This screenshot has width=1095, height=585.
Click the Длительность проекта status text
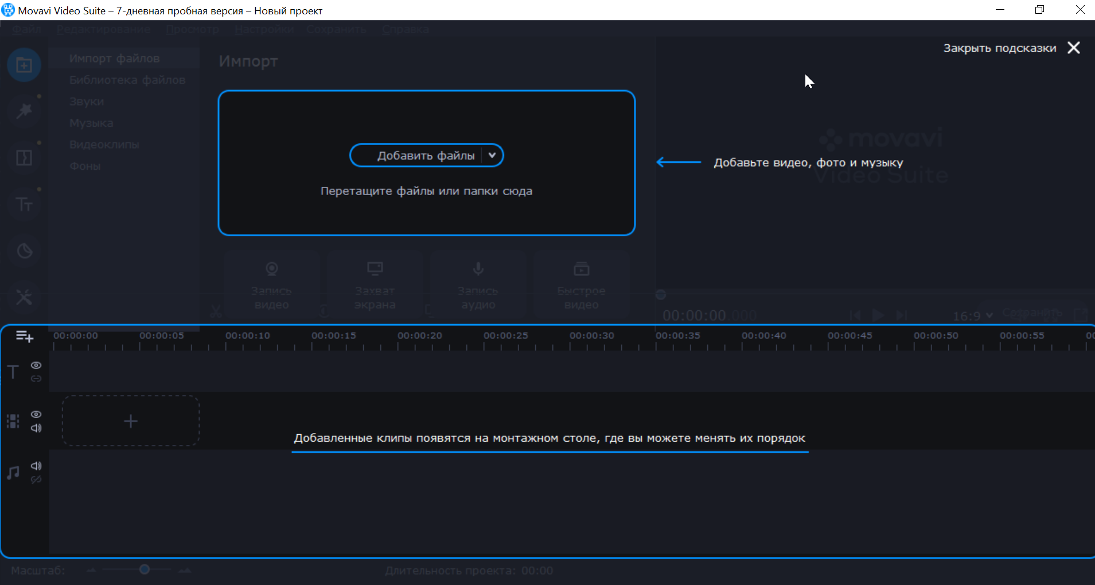[469, 571]
